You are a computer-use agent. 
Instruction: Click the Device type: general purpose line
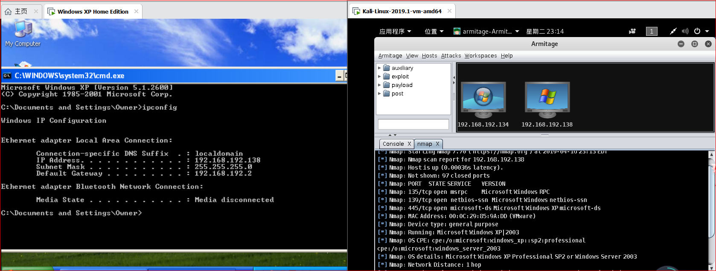(438, 224)
